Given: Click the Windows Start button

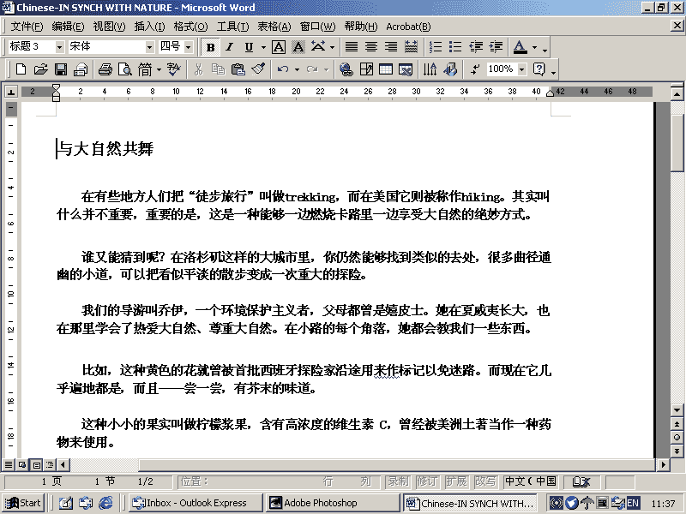Looking at the screenshot, I should [x=23, y=503].
